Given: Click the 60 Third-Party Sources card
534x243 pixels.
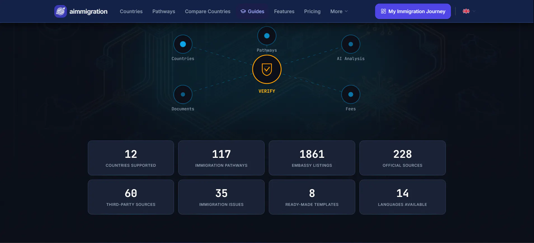Looking at the screenshot, I should [131, 197].
